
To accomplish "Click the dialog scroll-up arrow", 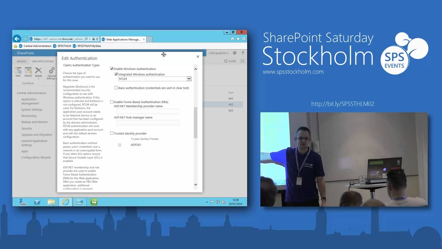I will coord(195,69).
